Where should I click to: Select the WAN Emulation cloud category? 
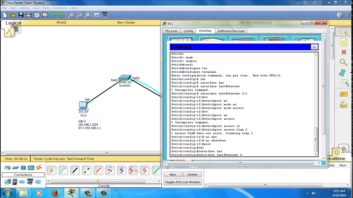coord(22,182)
